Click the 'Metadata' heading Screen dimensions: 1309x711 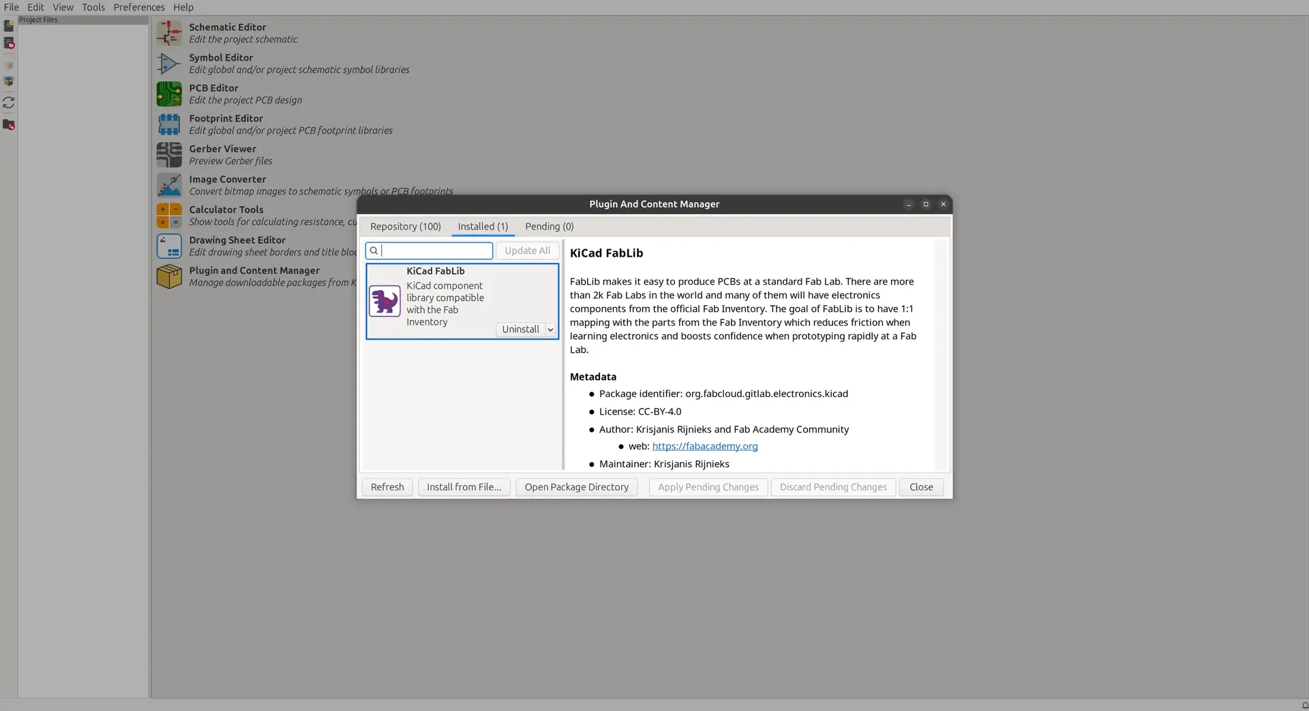coord(593,377)
